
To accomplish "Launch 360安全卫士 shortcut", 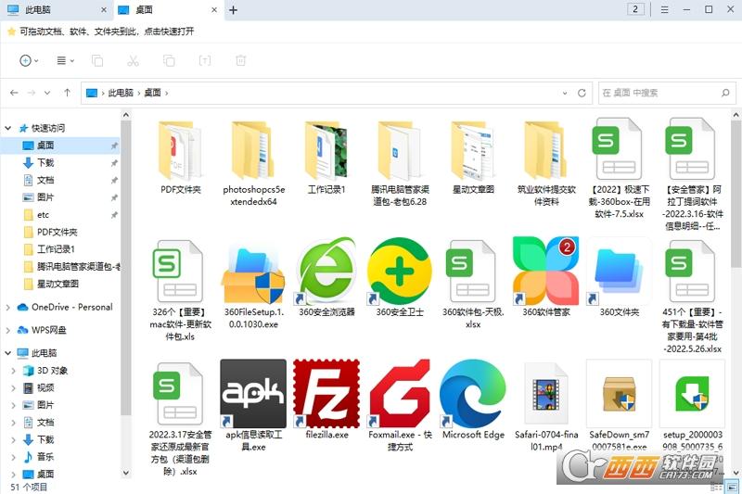I will [x=400, y=272].
